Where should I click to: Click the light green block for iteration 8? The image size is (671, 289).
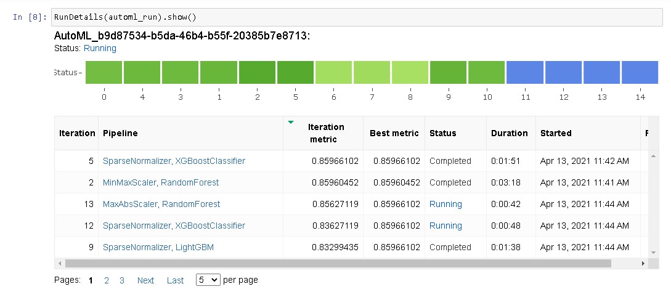410,72
